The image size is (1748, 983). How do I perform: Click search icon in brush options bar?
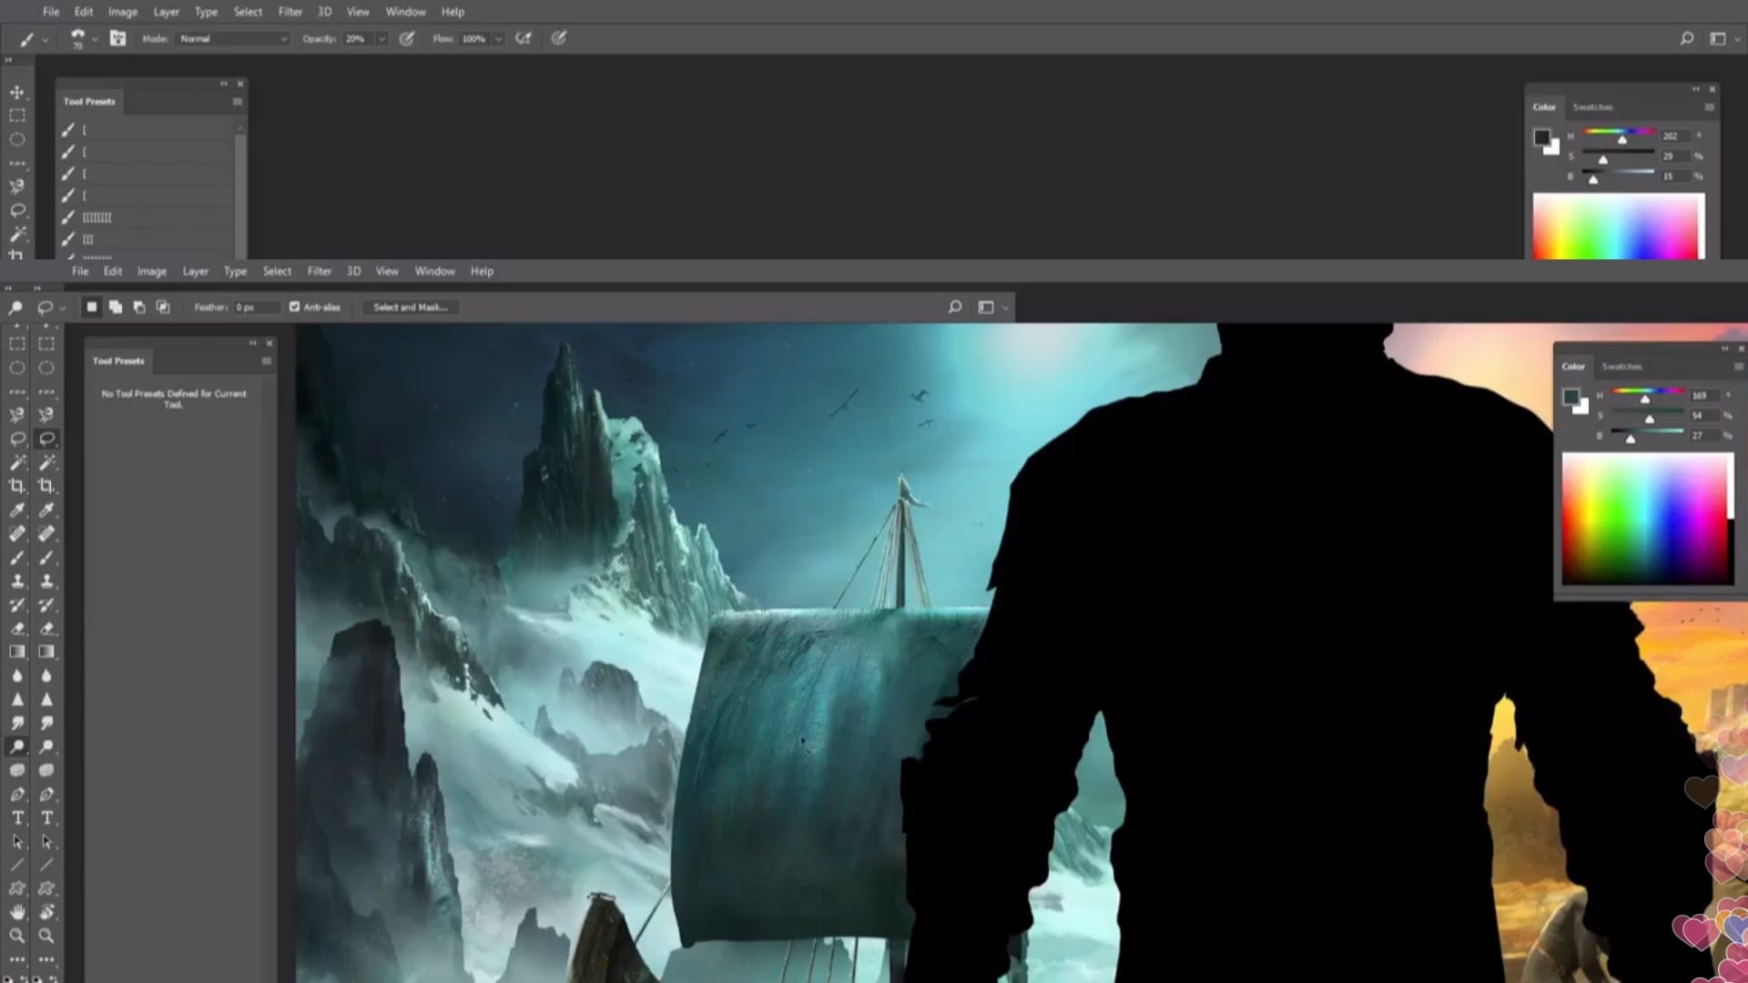(1686, 38)
